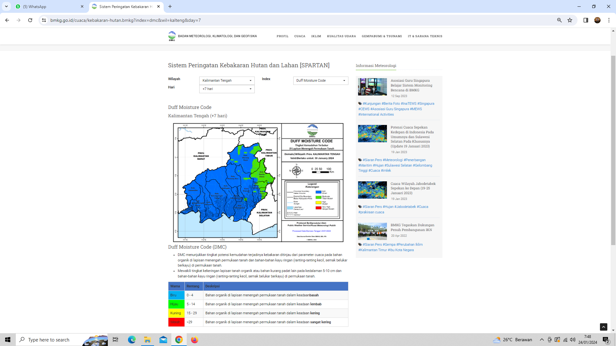Screen dimensions: 616x346
Task: Click the #Meteorologi tag
Action: click(x=392, y=160)
